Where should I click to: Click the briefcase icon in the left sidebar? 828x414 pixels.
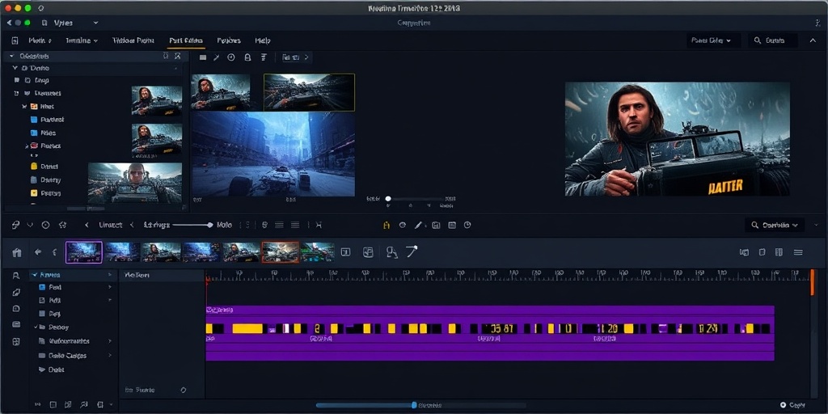[16, 324]
